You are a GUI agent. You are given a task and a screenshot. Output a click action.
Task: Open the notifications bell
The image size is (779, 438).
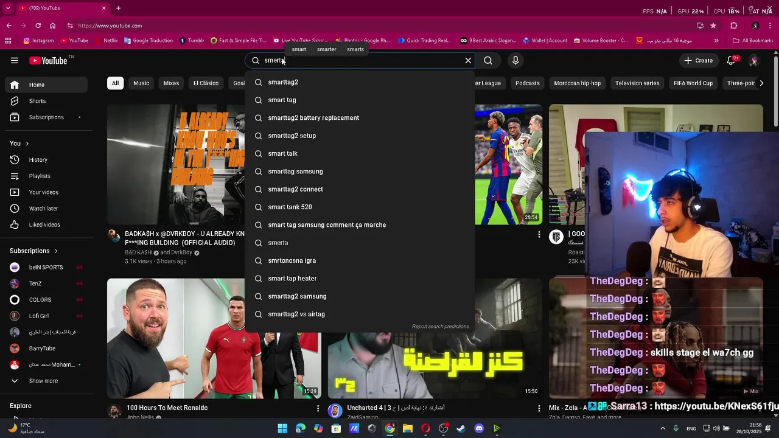click(732, 60)
